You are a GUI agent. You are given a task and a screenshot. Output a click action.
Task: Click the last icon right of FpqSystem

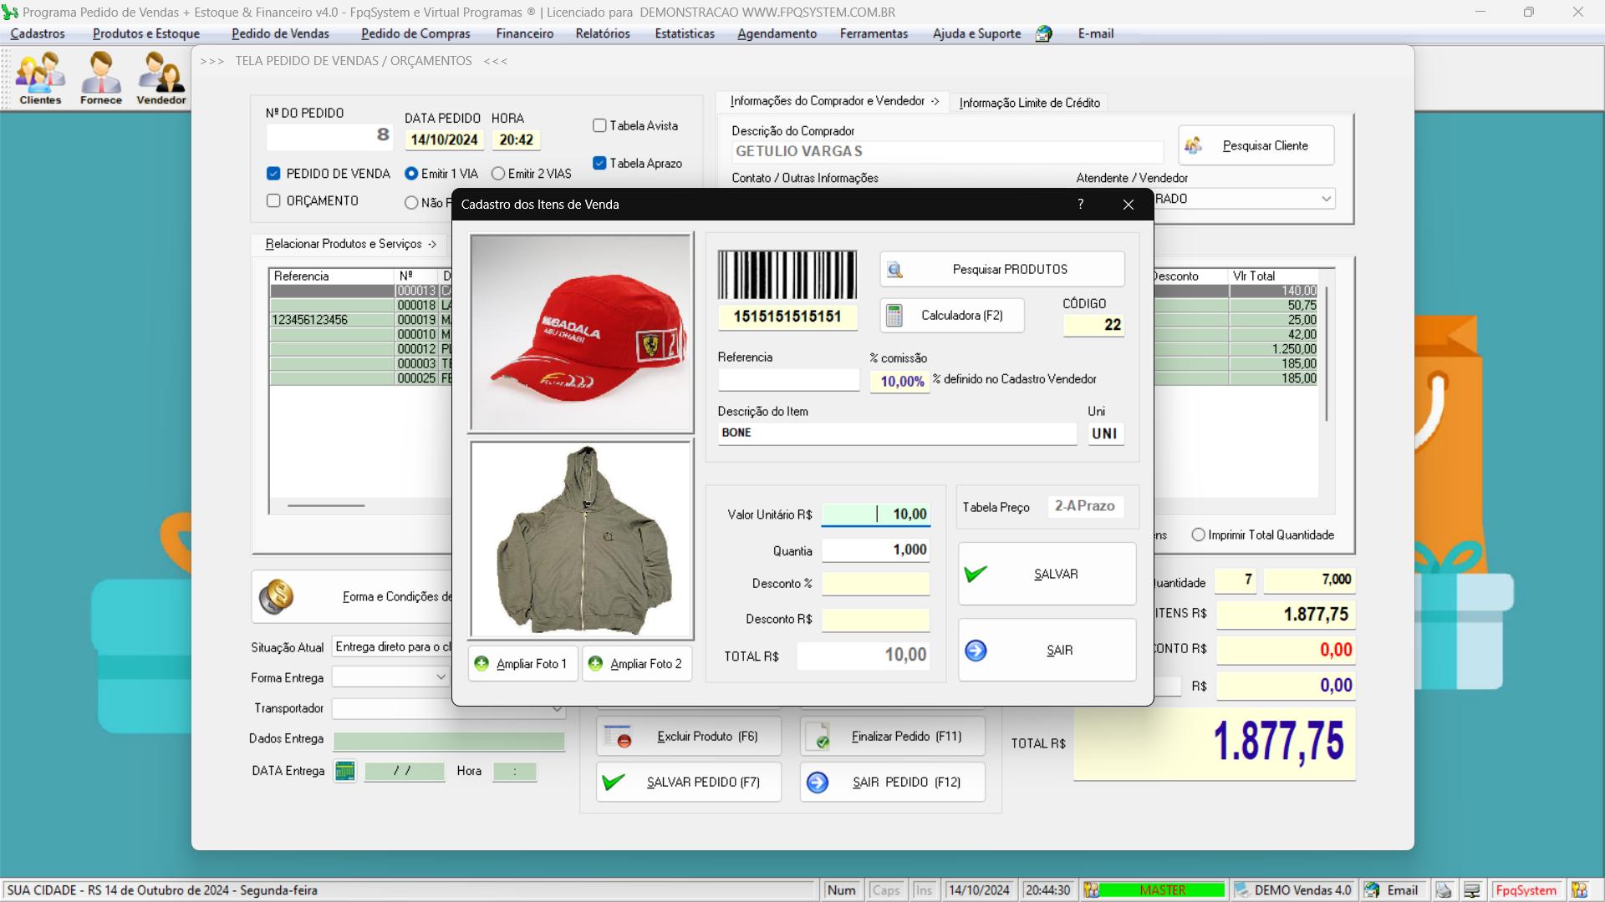(1579, 890)
